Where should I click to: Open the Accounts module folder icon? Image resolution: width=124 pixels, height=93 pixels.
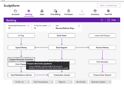[16, 11]
